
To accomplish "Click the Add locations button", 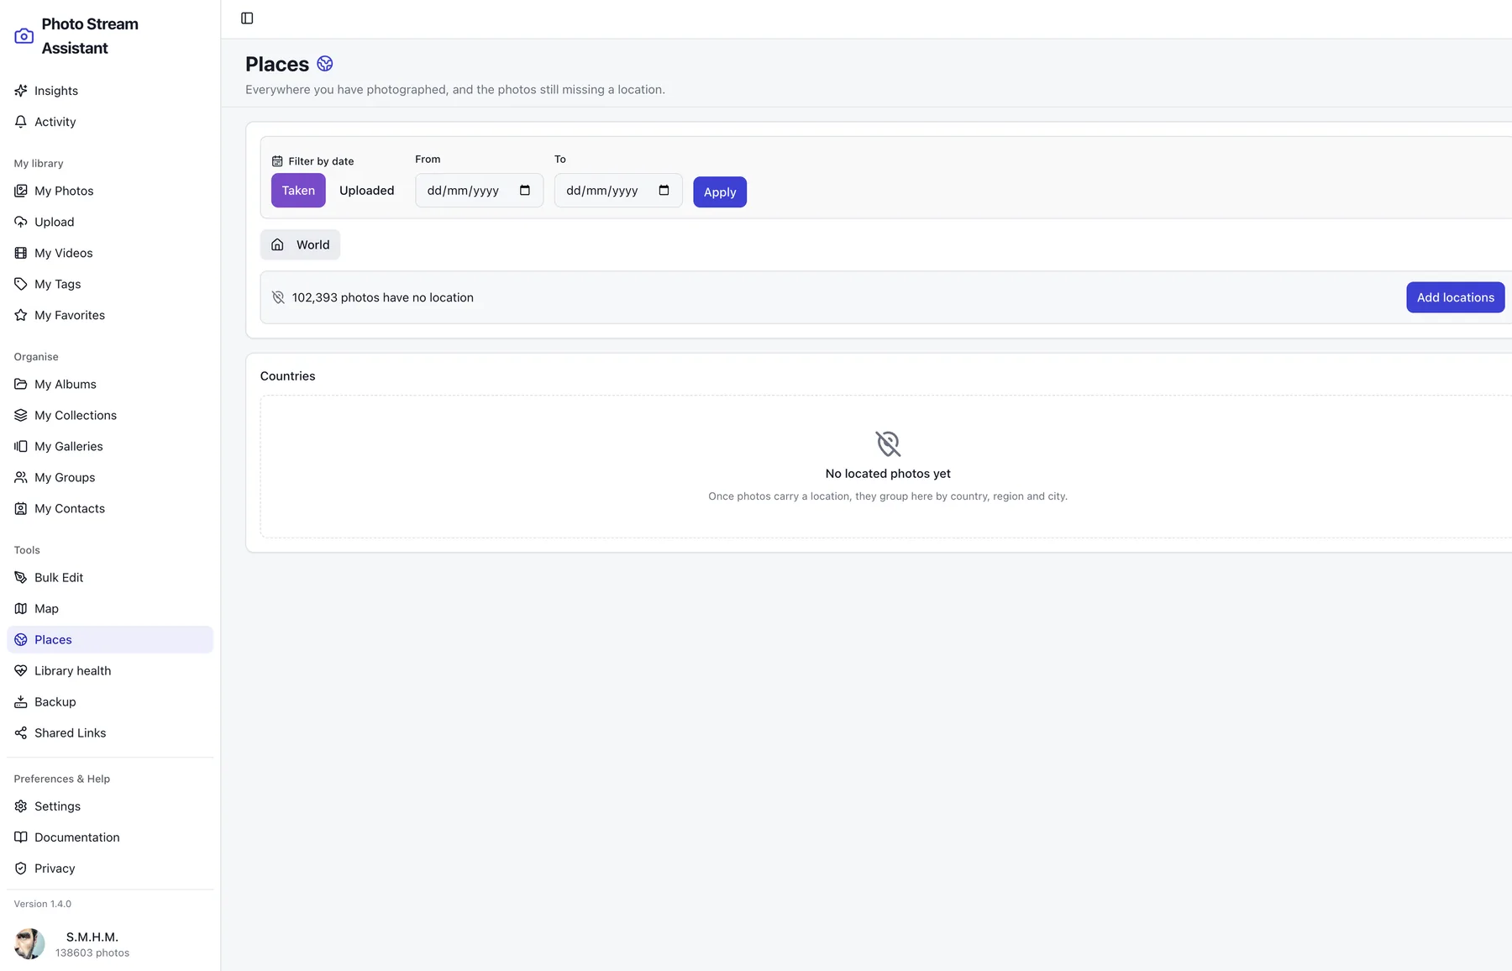I will [1455, 297].
